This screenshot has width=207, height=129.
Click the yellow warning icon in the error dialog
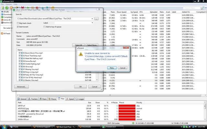coord(82,56)
